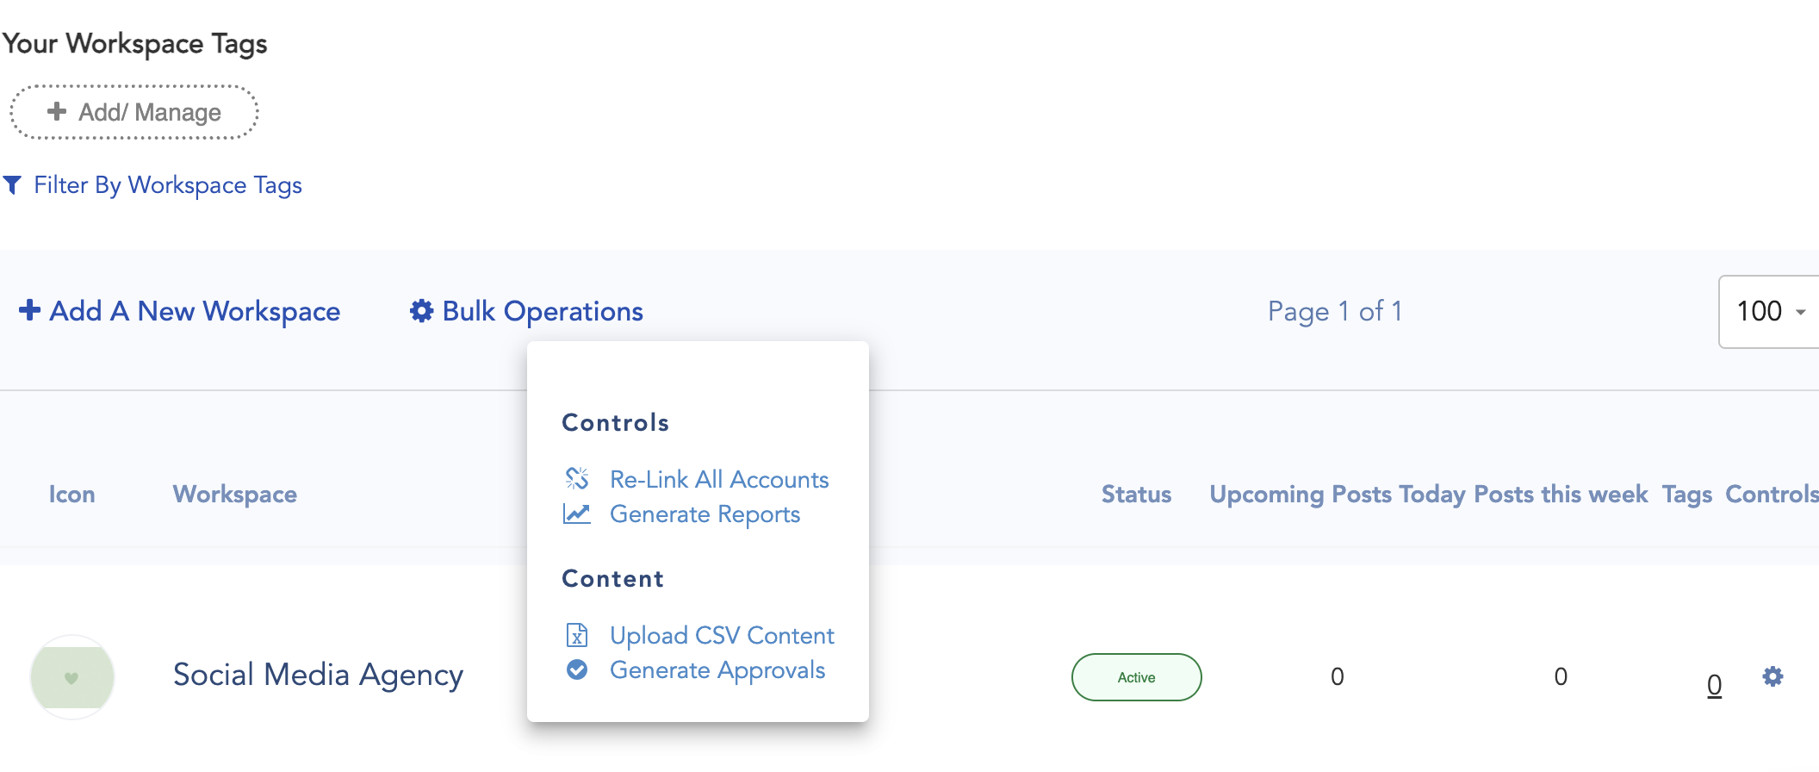Click Add A New Workspace
The width and height of the screenshot is (1819, 772).
195,311
